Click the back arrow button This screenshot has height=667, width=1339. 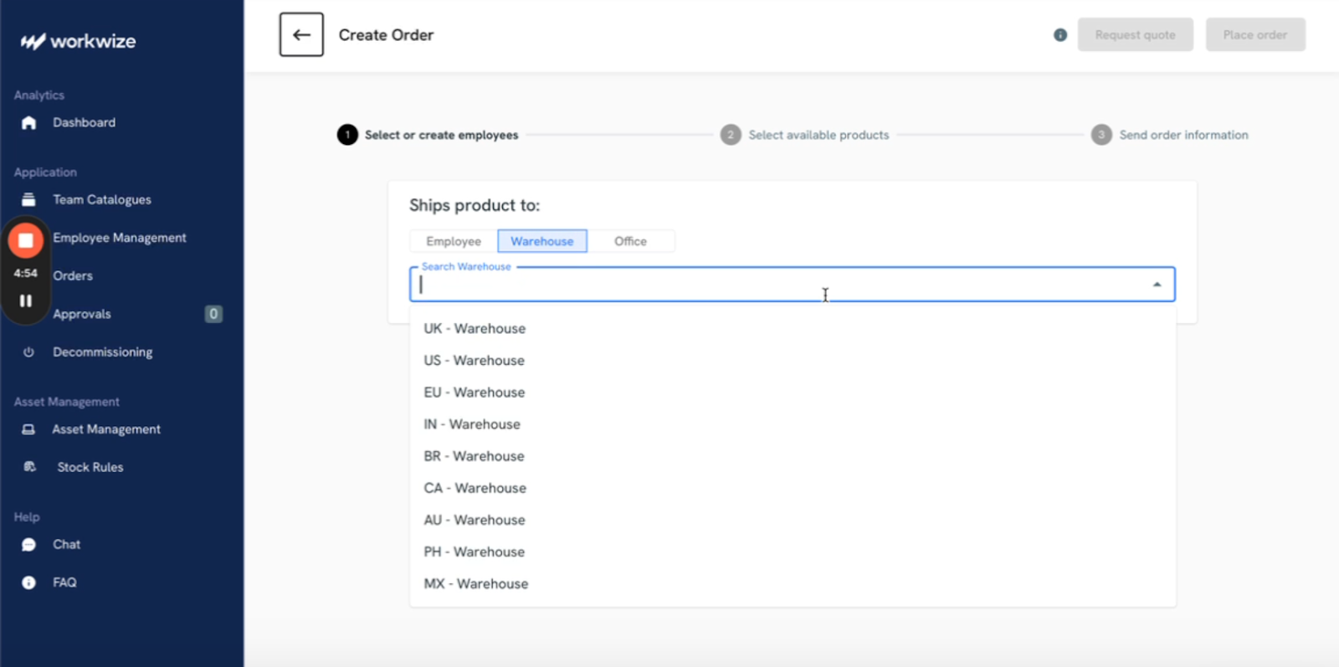pos(301,35)
